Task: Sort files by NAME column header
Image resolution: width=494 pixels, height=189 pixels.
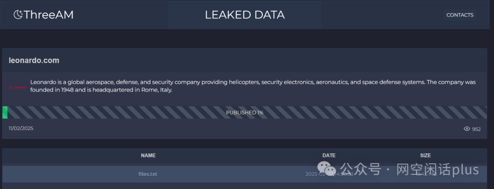Action: 148,155
